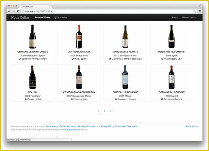Click Add Wine in navbar
This screenshot has height=151, width=209.
61,17
